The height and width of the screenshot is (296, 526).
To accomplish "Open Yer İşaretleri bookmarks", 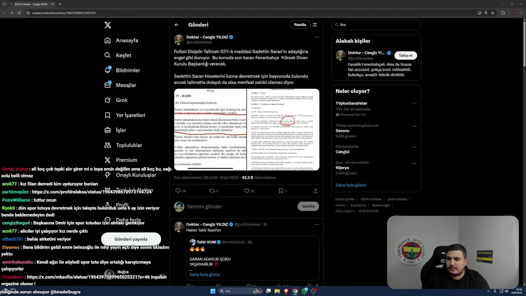I will (125, 115).
